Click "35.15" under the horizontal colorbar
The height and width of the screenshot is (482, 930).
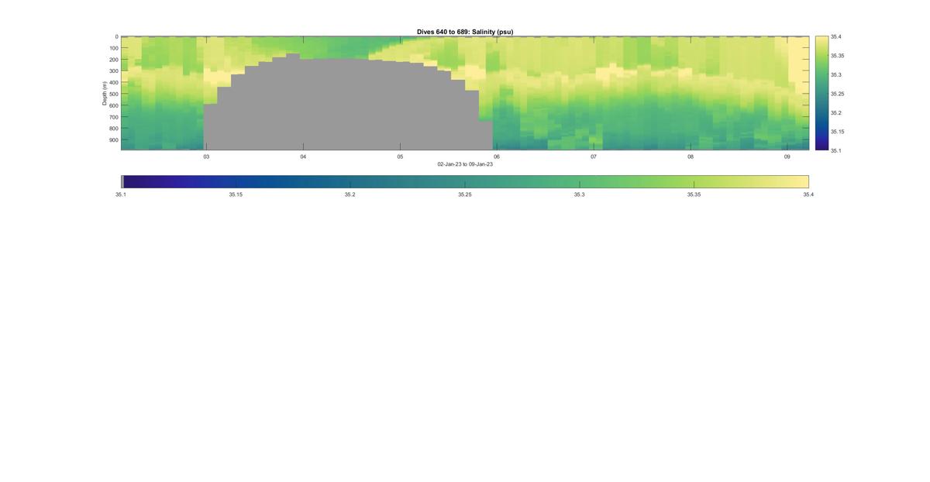click(x=235, y=195)
